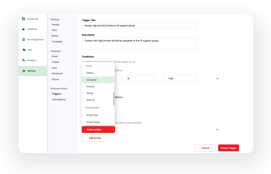Open Analytics using its sidebar icon

click(23, 60)
